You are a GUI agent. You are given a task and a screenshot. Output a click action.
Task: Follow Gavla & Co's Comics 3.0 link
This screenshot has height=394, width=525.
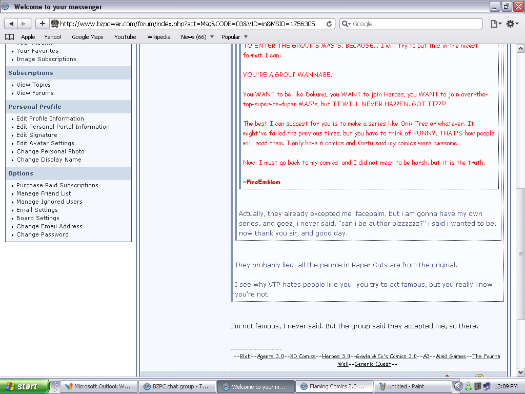click(387, 356)
